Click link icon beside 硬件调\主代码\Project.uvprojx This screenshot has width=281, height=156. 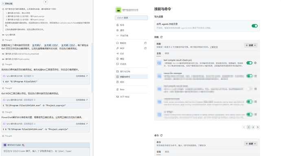pos(3,59)
